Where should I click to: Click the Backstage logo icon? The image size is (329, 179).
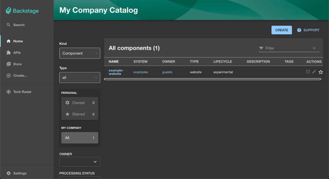(x=8, y=11)
